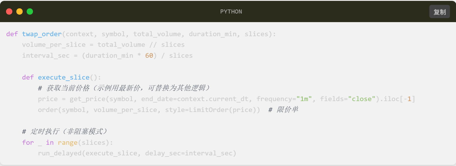This screenshot has height=166, width=456.
Task: Click the twap_order function name
Action: (x=42, y=34)
